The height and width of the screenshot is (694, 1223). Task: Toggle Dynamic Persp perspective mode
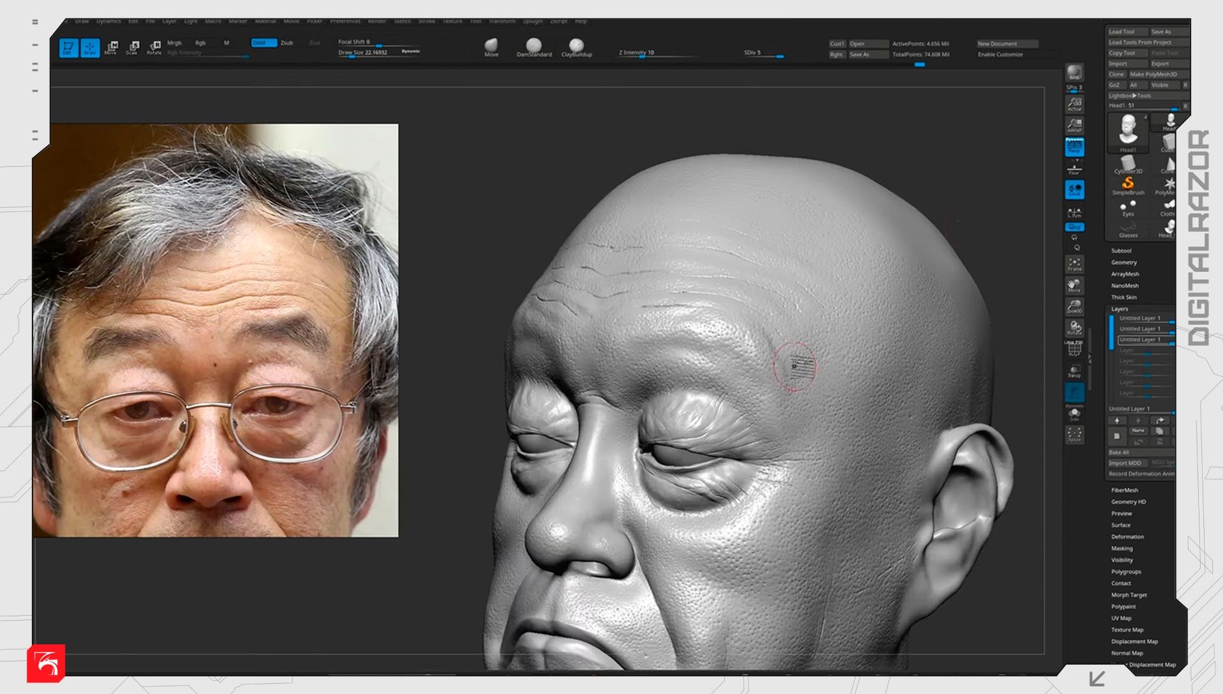pyautogui.click(x=1074, y=147)
